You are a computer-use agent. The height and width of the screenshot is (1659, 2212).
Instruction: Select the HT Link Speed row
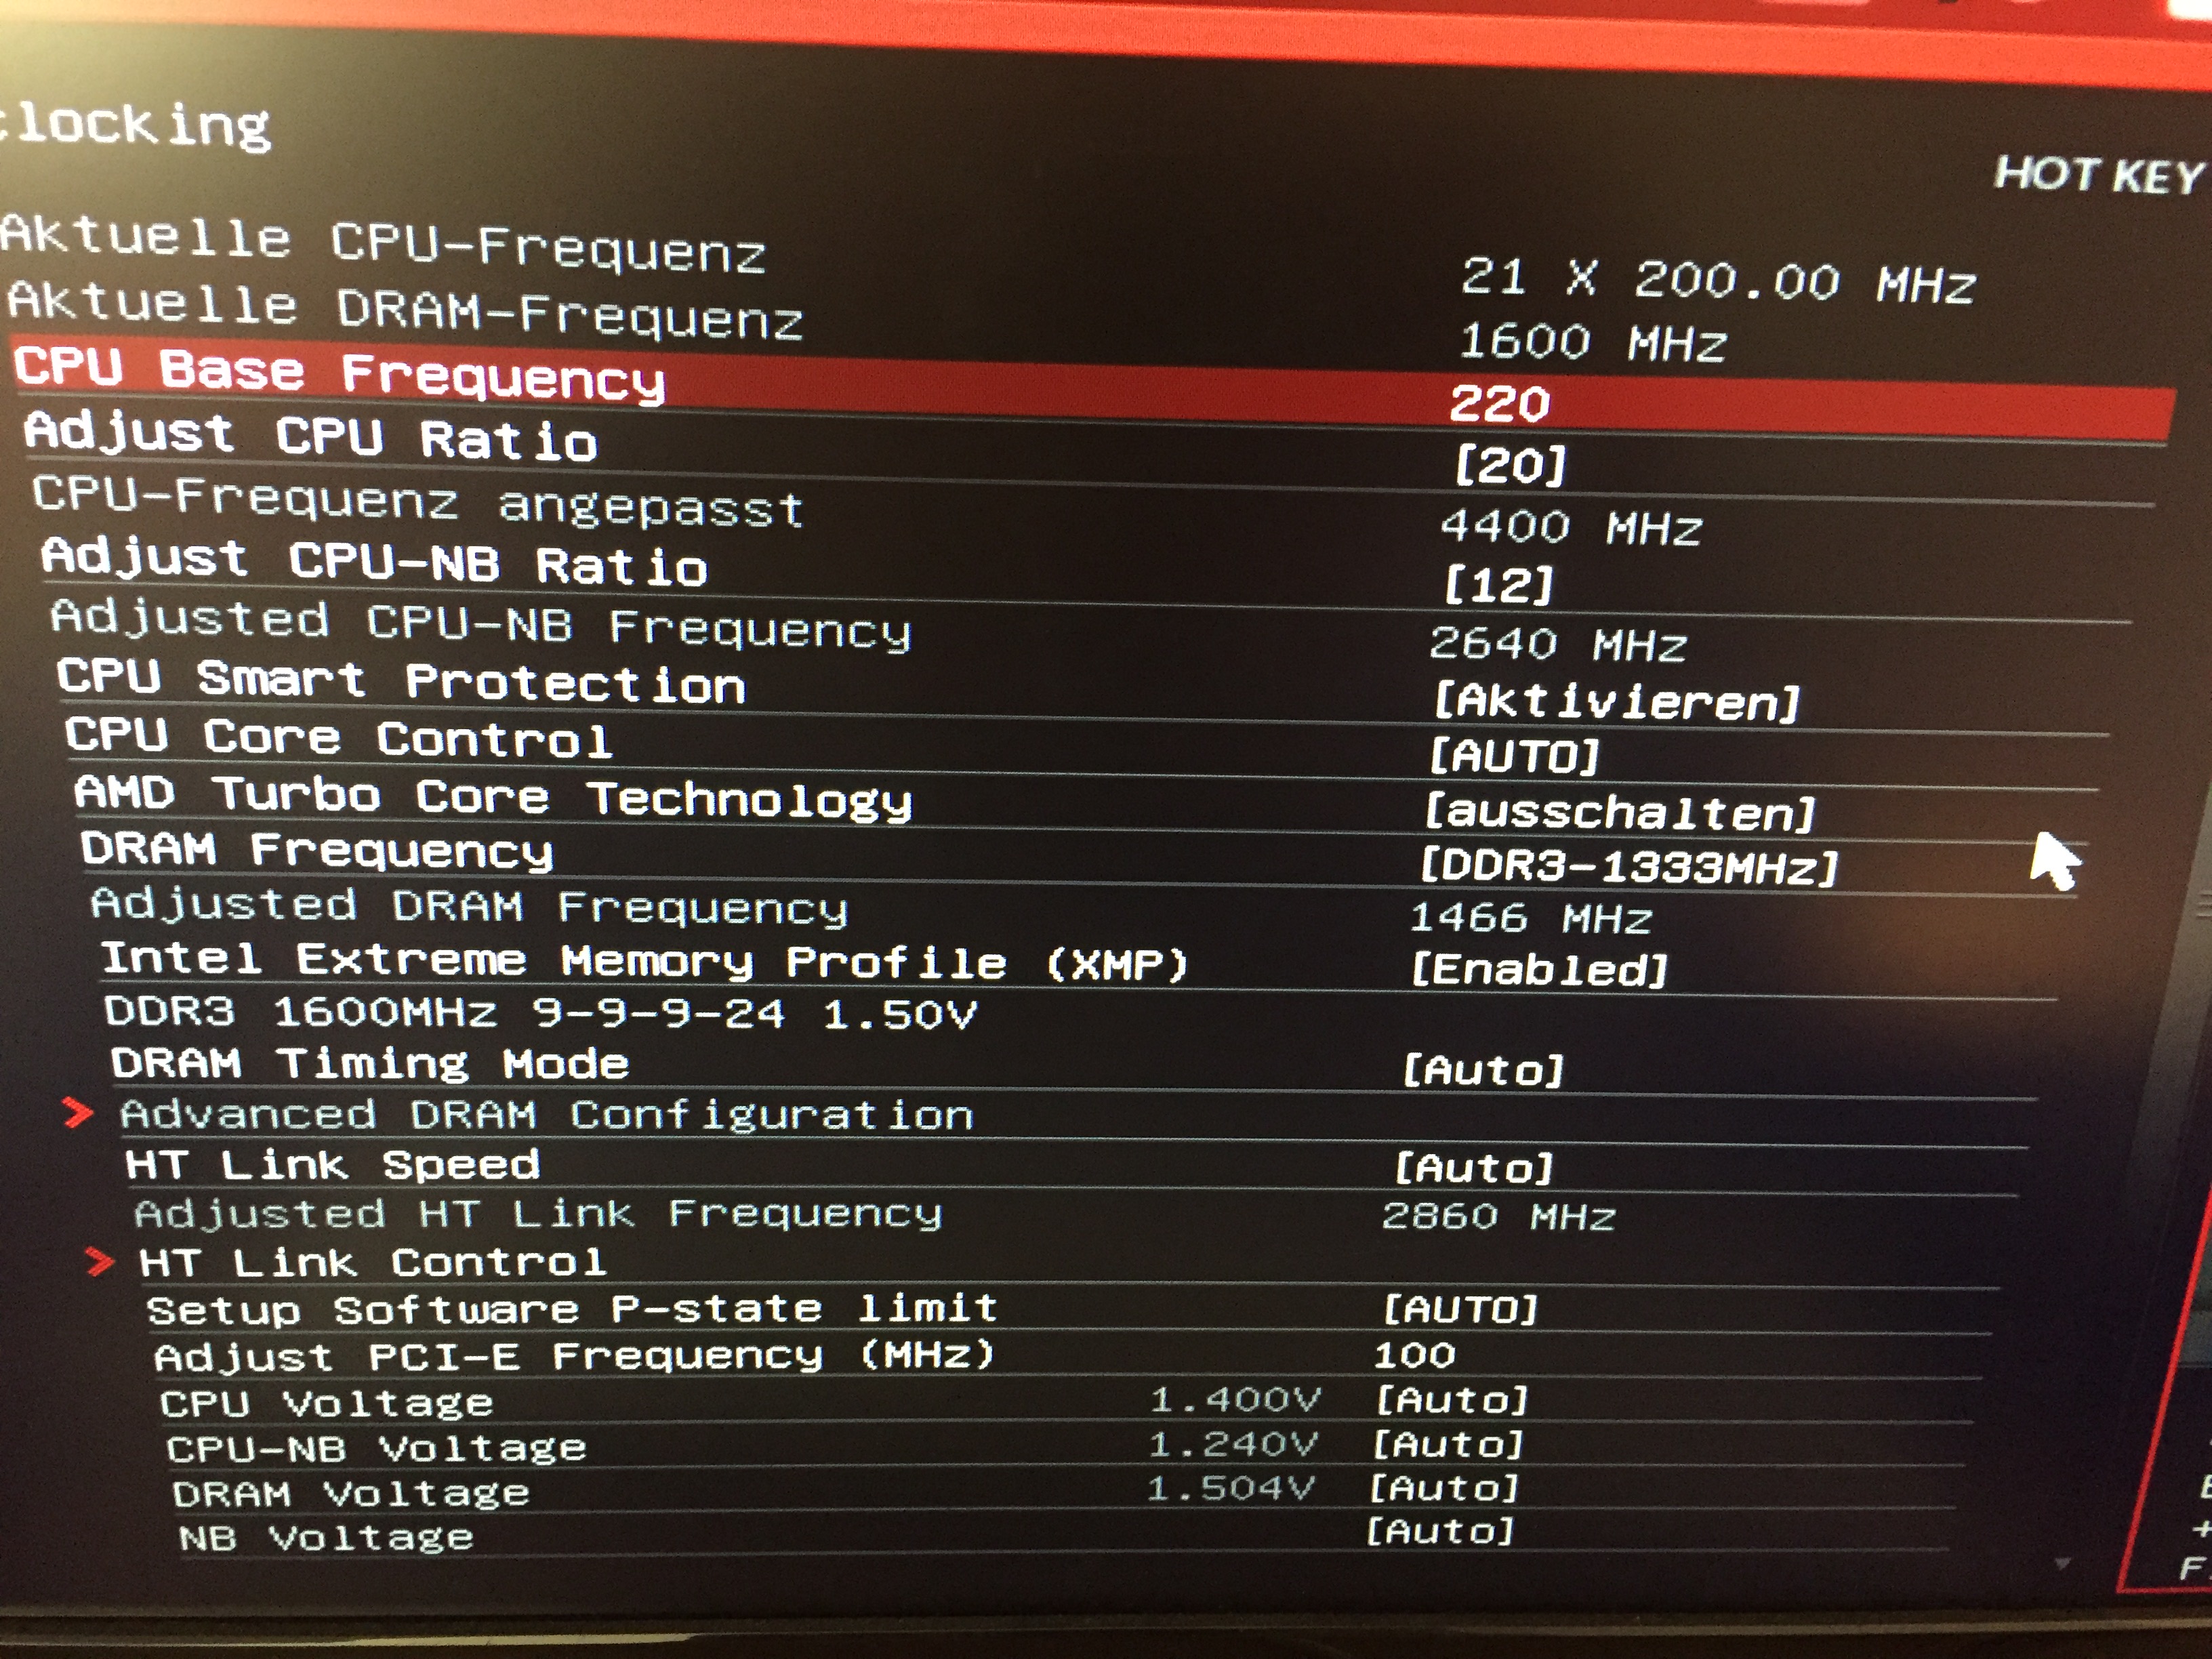tap(332, 1165)
